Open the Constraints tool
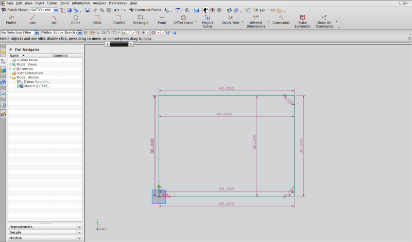Image resolution: width=412 pixels, height=242 pixels. pos(281,20)
